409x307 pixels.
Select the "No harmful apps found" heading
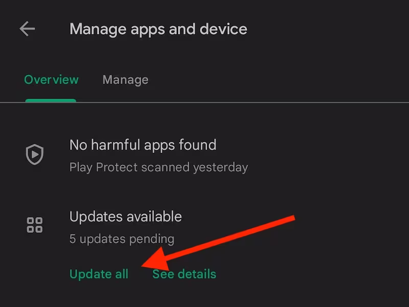click(143, 145)
